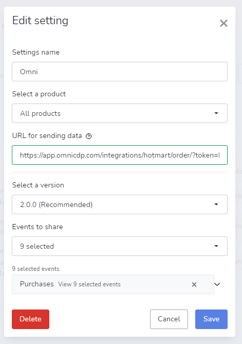Focus the Settings name field containing Omni

120,72
